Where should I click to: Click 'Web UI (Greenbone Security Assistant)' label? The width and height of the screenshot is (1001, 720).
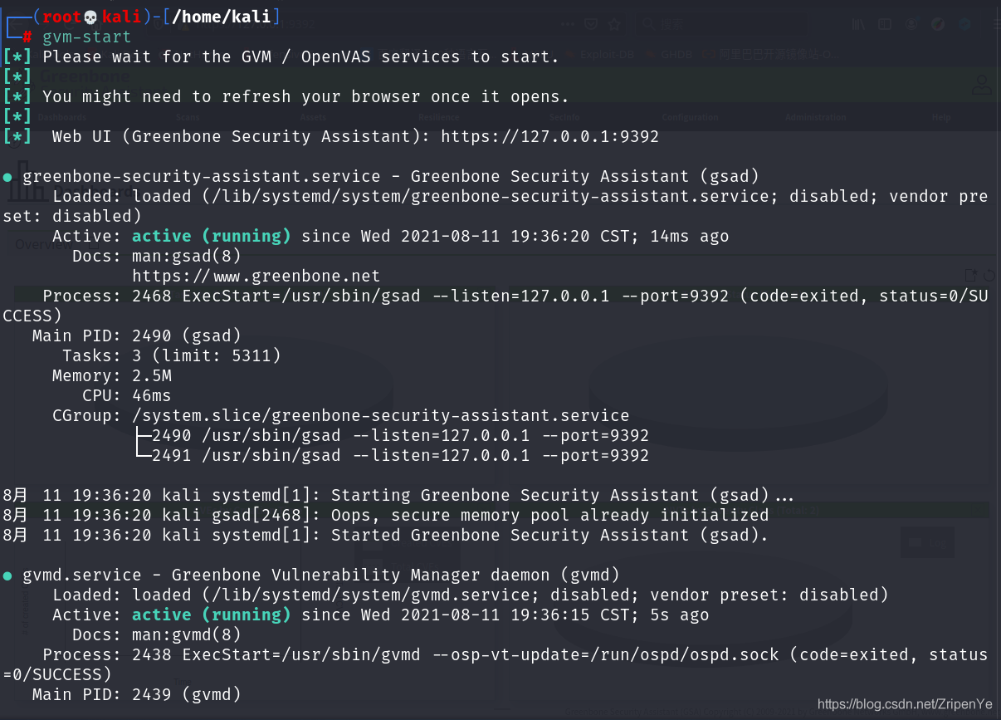click(x=239, y=136)
